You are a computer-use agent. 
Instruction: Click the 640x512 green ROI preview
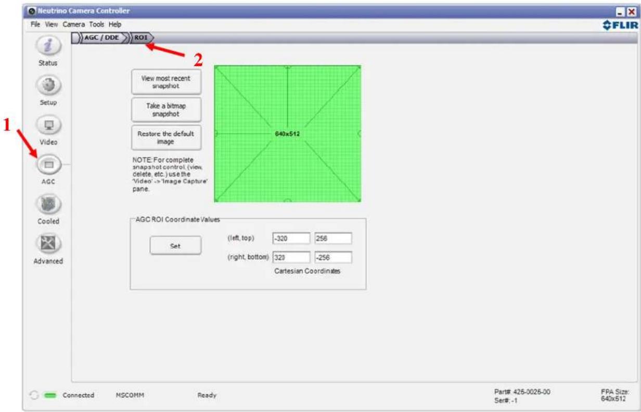click(288, 134)
